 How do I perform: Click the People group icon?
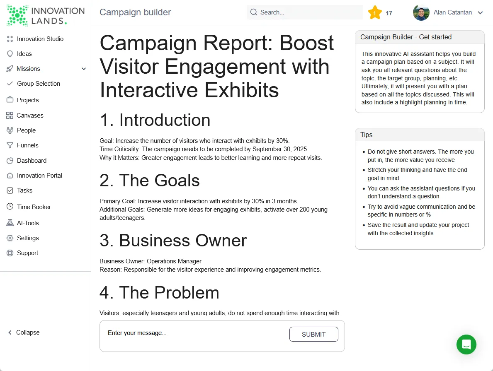[x=10, y=130]
